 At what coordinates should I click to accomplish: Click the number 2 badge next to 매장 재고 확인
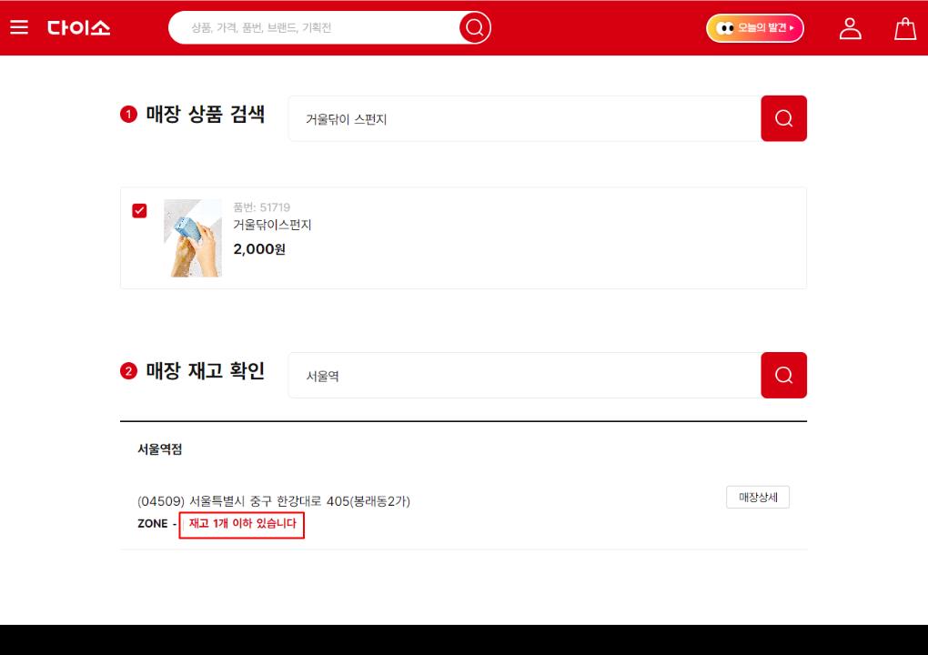(128, 371)
